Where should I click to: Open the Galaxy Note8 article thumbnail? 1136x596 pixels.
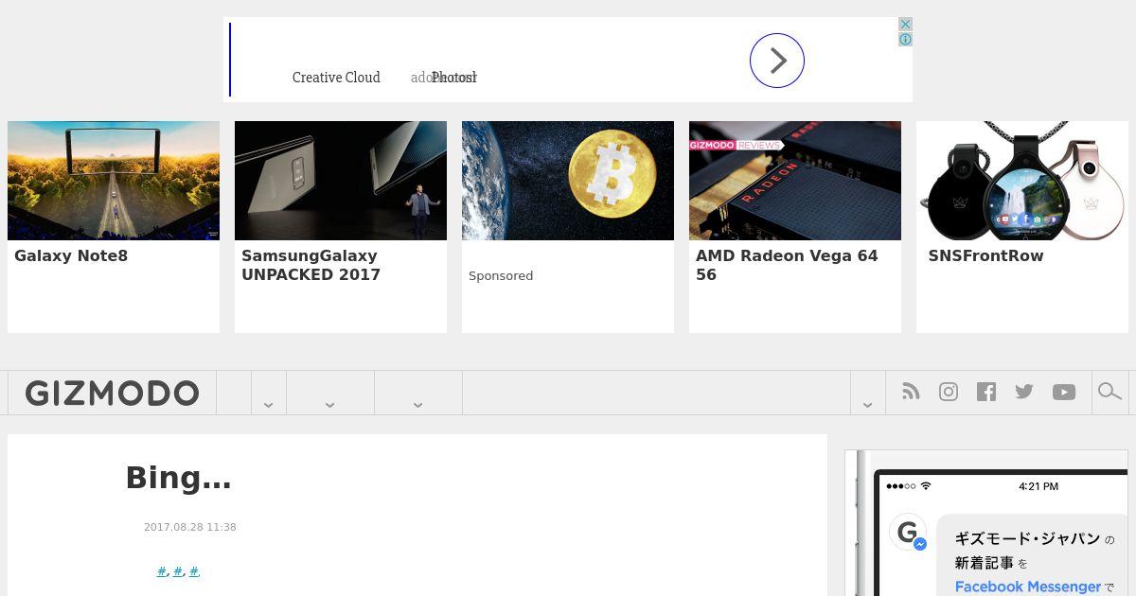tap(114, 181)
